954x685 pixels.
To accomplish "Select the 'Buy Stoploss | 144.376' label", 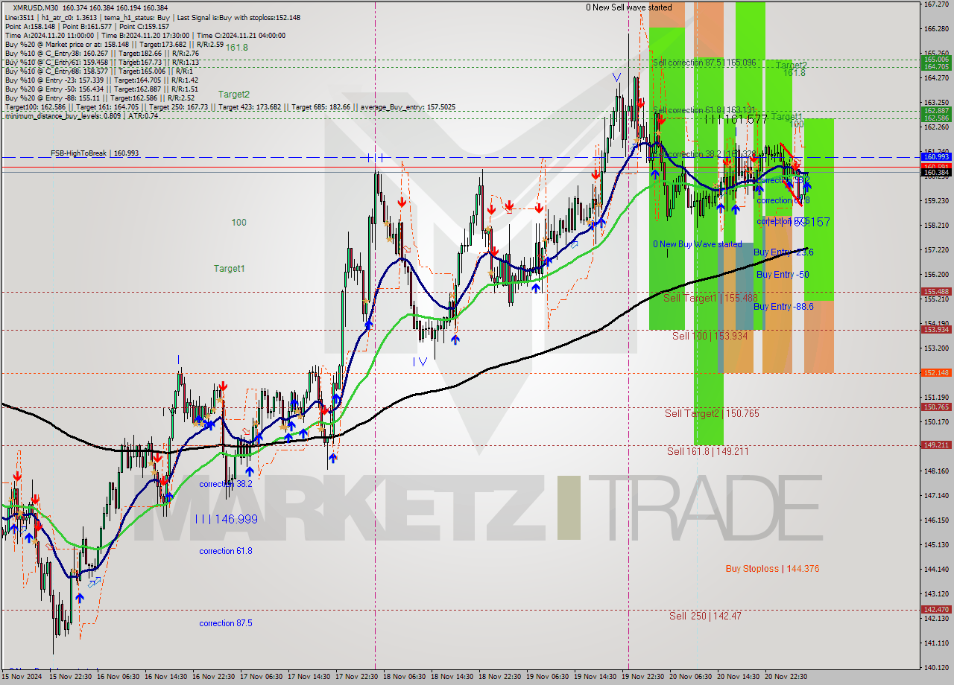I will coord(772,569).
